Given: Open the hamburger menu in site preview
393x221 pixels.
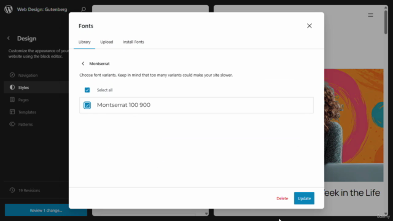Looking at the screenshot, I should [x=370, y=15].
